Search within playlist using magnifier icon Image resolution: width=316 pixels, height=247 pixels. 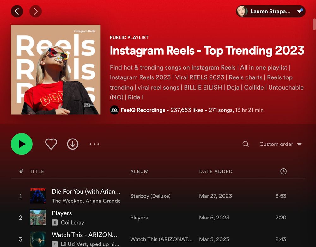[246, 144]
